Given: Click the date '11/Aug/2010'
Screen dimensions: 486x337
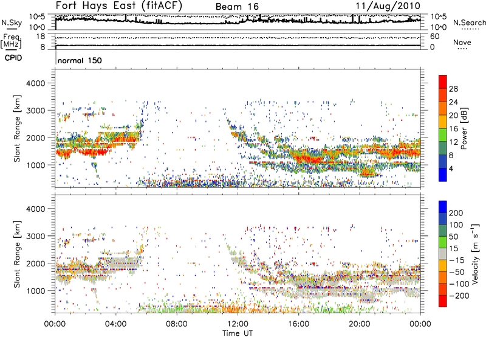Looking at the screenshot, I should tap(388, 6).
